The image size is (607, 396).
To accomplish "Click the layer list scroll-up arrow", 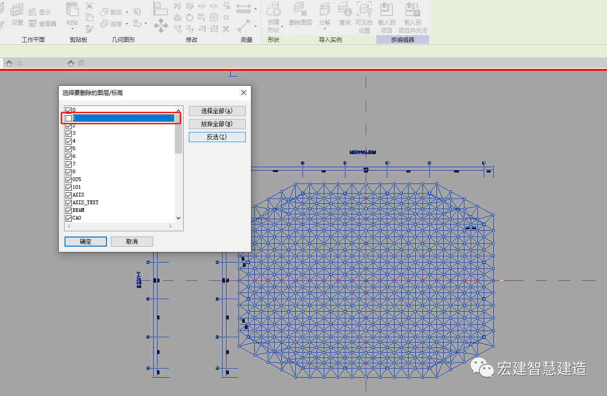I will [x=179, y=111].
